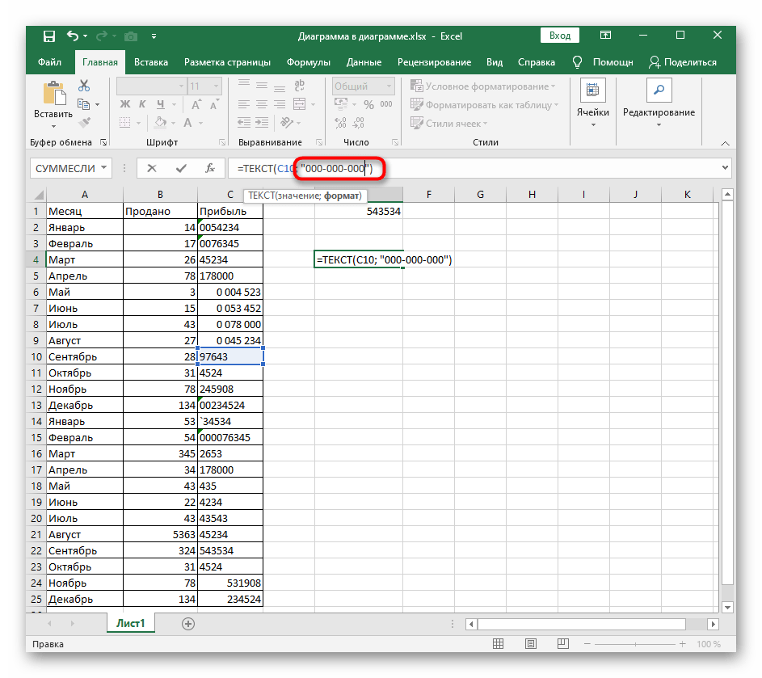The width and height of the screenshot is (762, 678).
Task: Click the Increase decimal icon
Action: pos(341,123)
